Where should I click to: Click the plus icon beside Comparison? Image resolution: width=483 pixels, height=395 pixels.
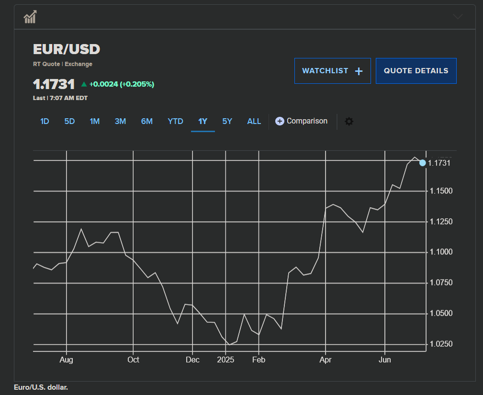point(280,122)
